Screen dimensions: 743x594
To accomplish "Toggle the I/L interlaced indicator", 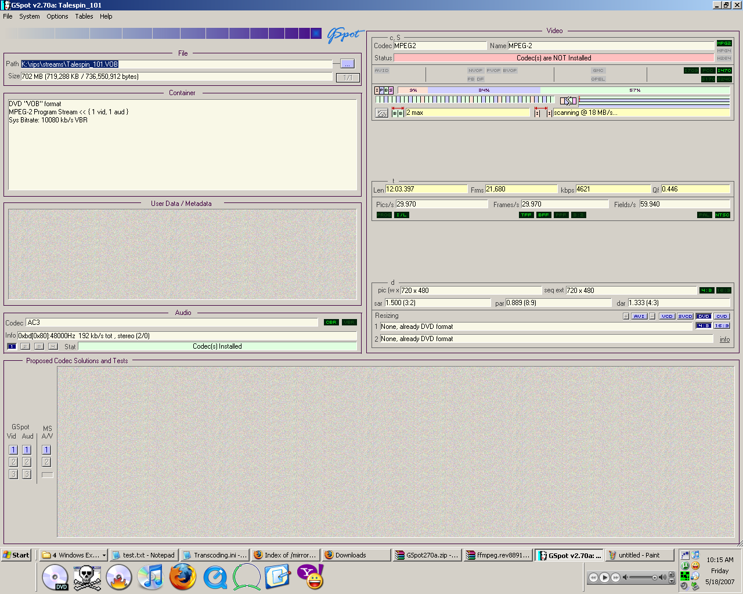I will pos(401,215).
